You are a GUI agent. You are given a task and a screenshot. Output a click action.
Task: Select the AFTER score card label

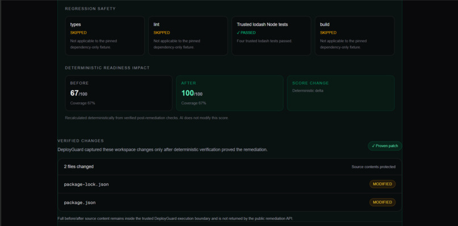point(189,83)
